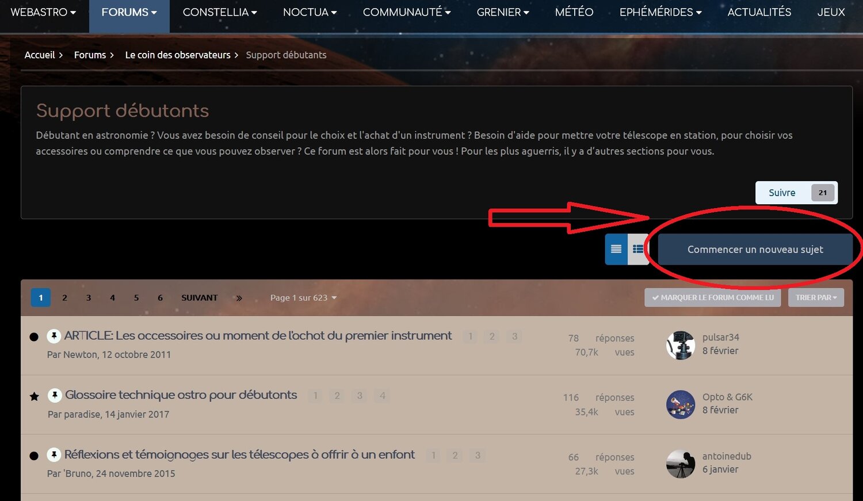Expand the 'Page 1 sur 623' page selector
Image resolution: width=863 pixels, height=501 pixels.
[303, 297]
